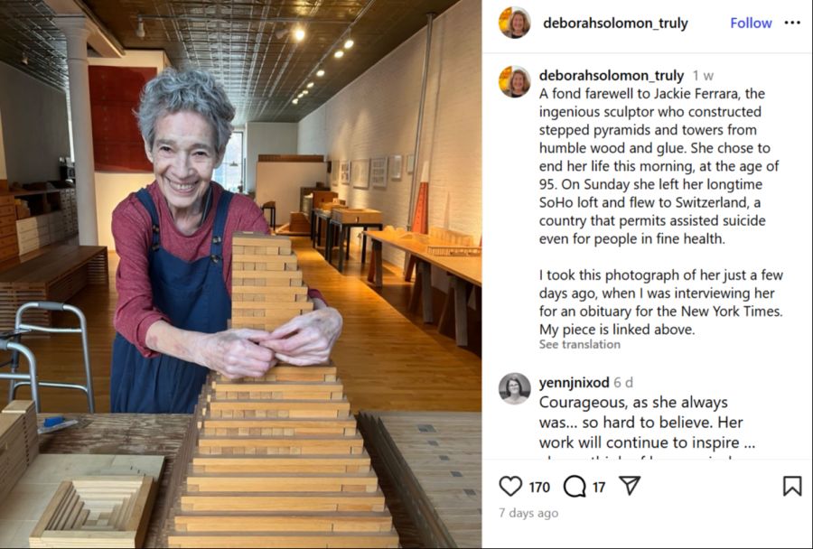Share post using paper plane icon
This screenshot has width=813, height=549.
pos(630,486)
